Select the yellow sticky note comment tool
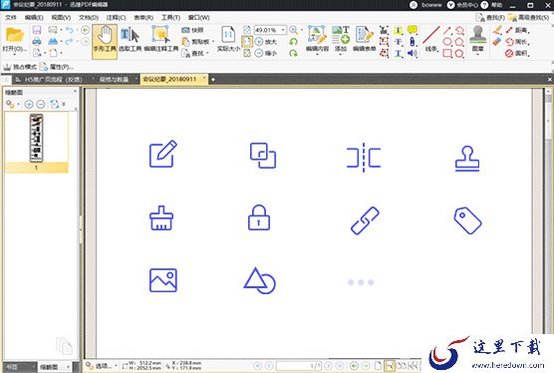The image size is (554, 373). [x=412, y=30]
